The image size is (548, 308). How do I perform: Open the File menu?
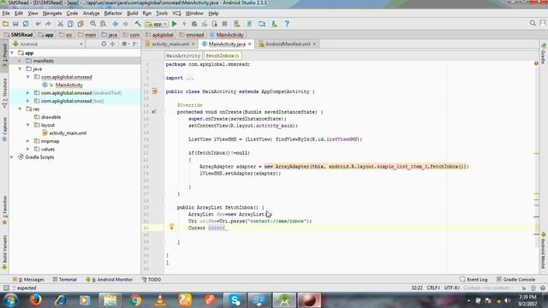coord(6,14)
